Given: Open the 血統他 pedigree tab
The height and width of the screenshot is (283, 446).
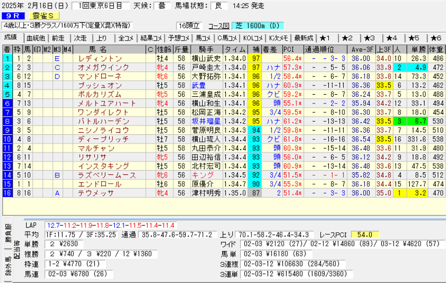Looking at the screenshot, I should coord(35,38).
